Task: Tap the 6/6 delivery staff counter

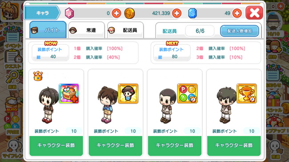Action: [200, 31]
